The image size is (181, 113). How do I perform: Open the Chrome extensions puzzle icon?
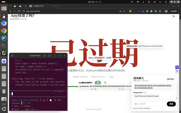pyautogui.click(x=160, y=11)
